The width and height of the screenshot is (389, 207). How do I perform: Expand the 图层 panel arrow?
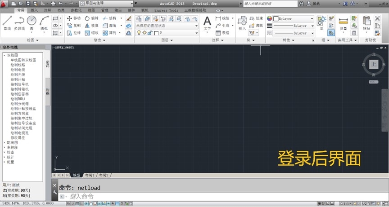point(172,40)
